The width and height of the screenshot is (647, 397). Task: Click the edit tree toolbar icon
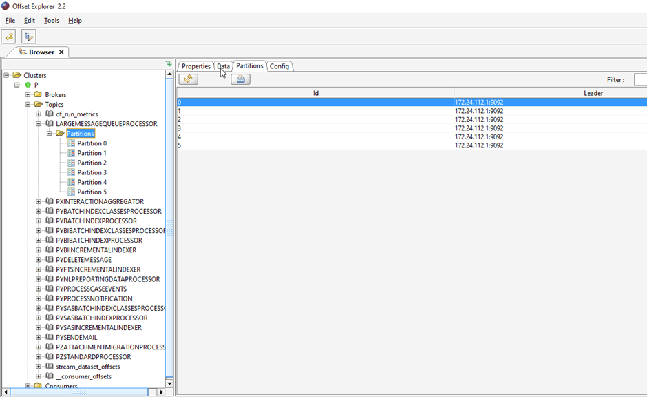tap(28, 37)
